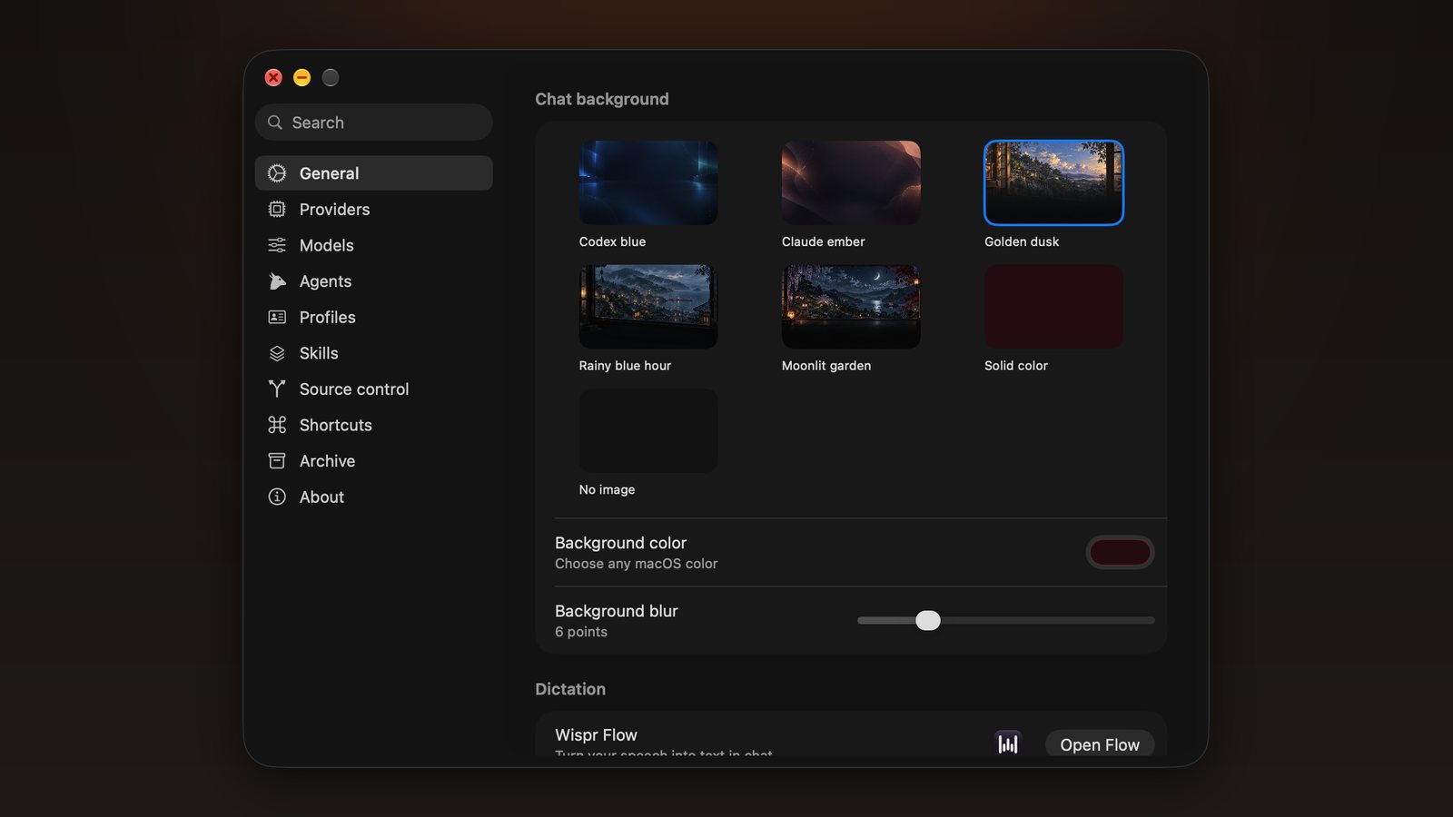Click the Dictation heading
Image resolution: width=1453 pixels, height=817 pixels.
(570, 689)
